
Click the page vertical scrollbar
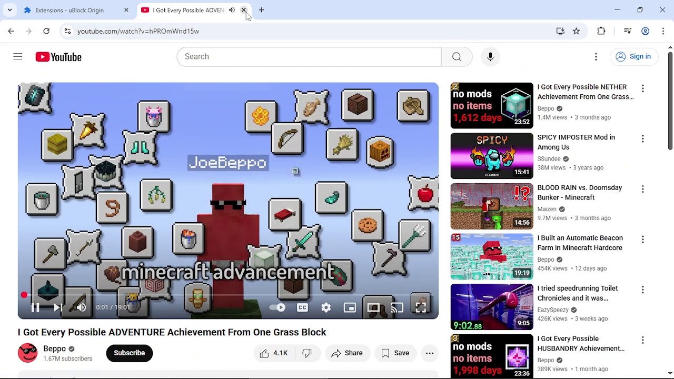[x=670, y=100]
